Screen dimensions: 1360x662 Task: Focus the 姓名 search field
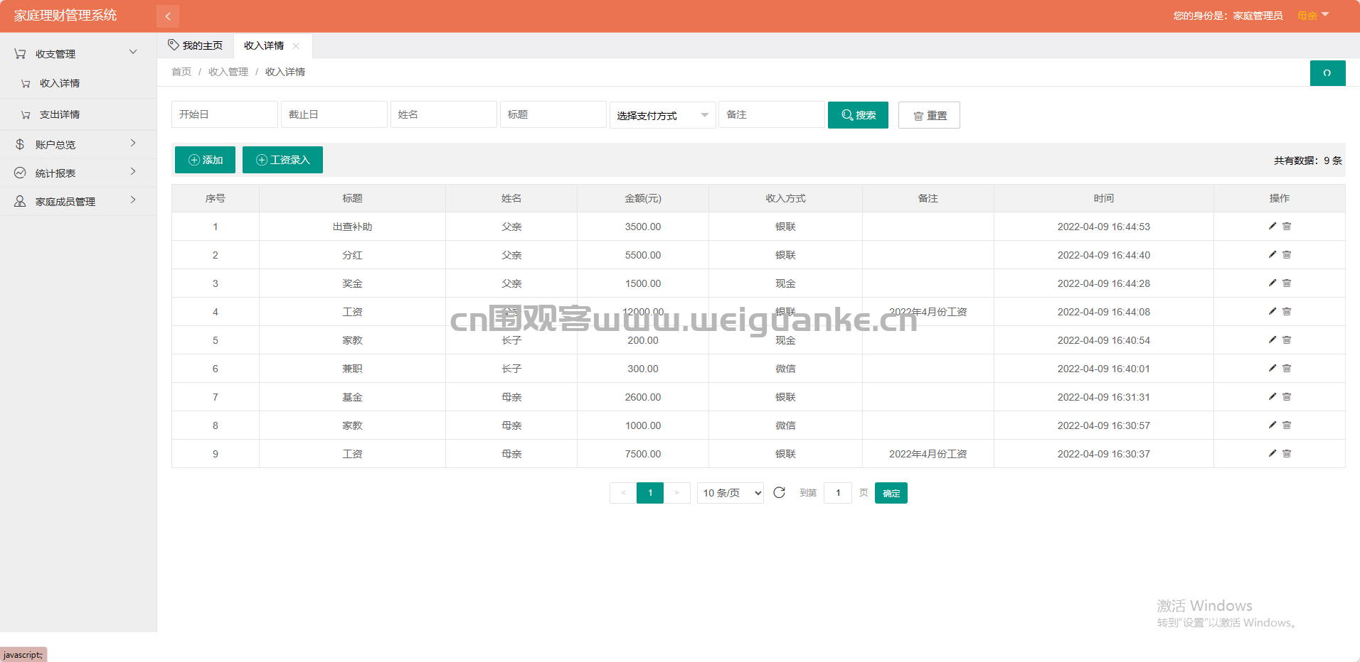[444, 114]
